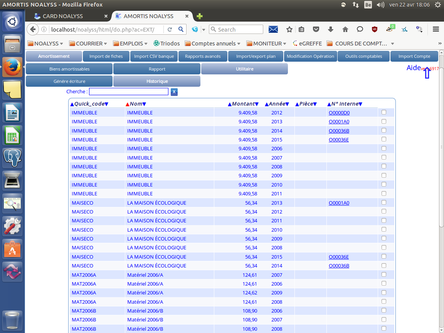The width and height of the screenshot is (444, 333).
Task: Click the Génère écriture button
Action: click(x=69, y=81)
